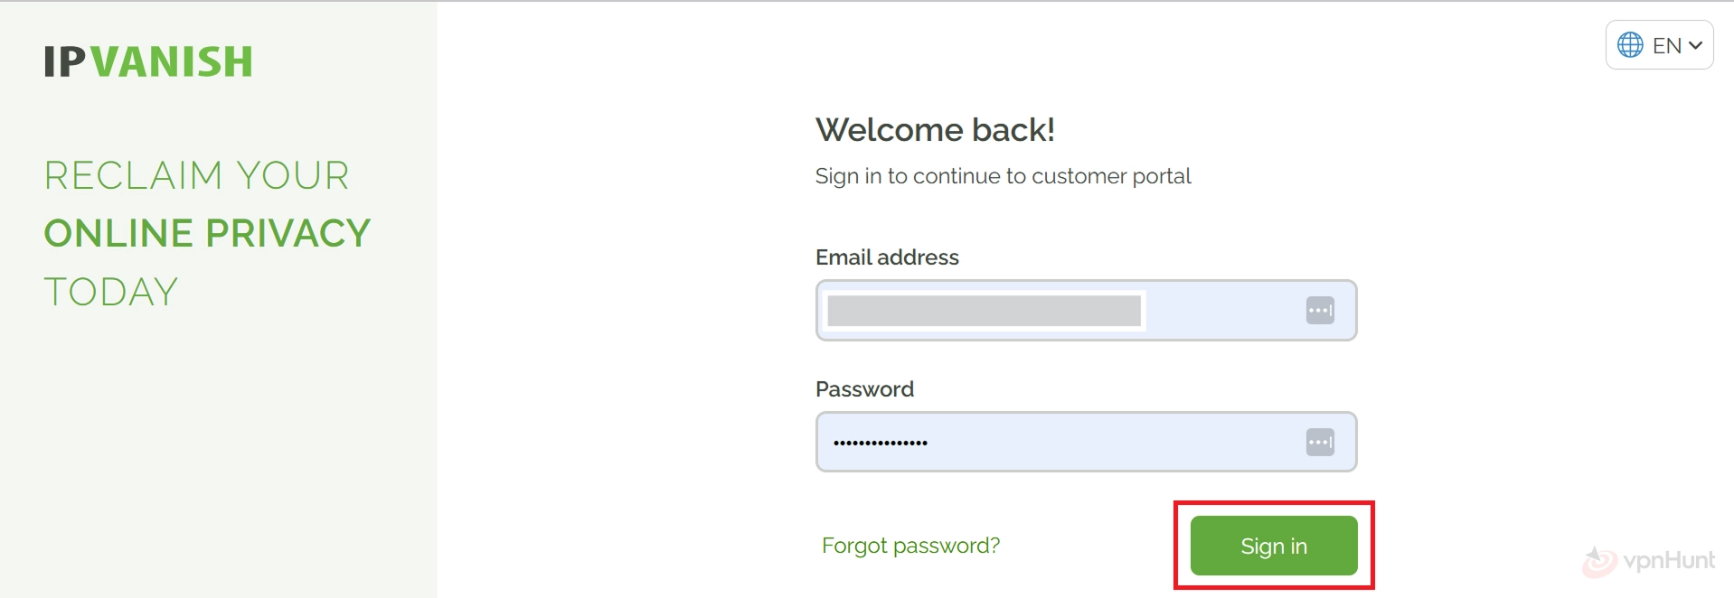Click the masked password dots
Screen dimensions: 1734x598
point(881,443)
